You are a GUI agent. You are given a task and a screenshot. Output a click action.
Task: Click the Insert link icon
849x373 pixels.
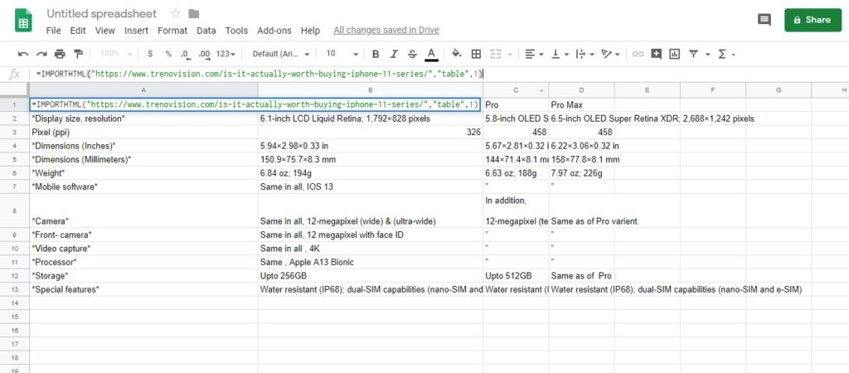[x=638, y=54]
